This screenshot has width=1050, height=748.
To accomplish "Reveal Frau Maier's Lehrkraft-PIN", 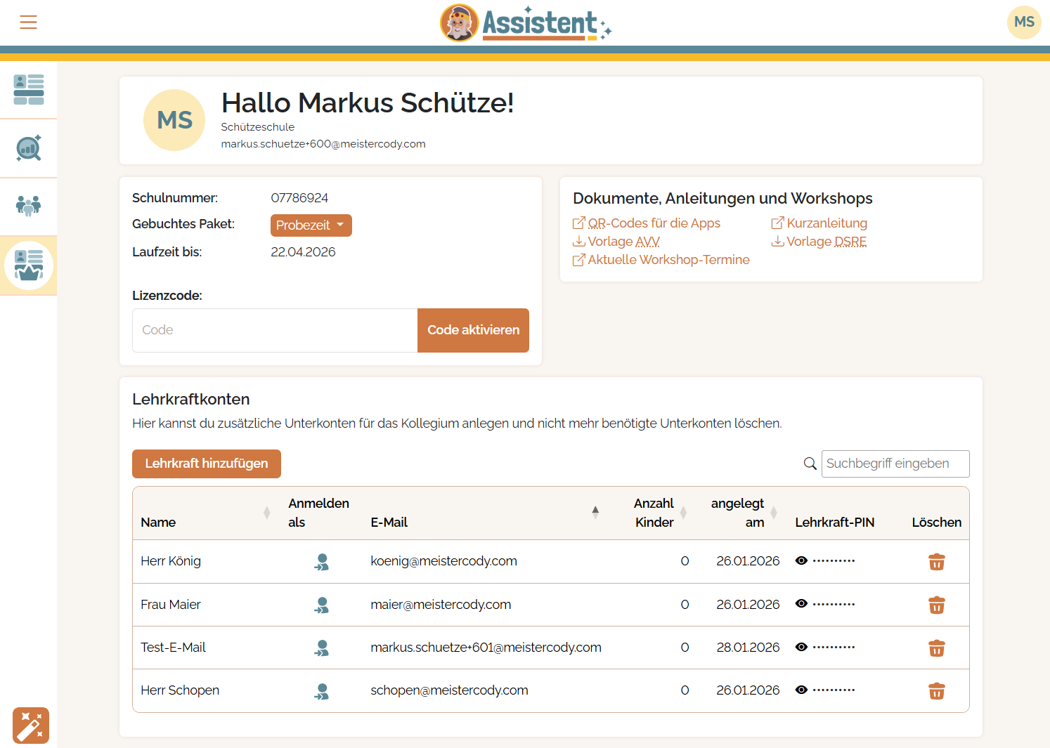I will tap(801, 604).
